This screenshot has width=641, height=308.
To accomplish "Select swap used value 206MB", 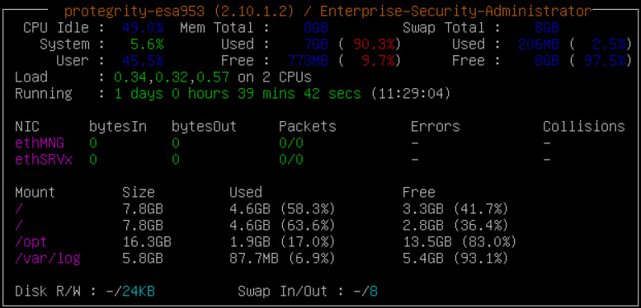I will pos(539,44).
